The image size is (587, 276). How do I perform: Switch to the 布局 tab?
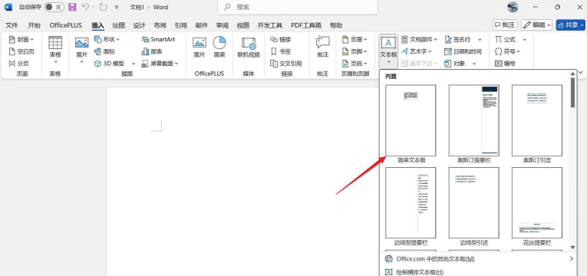coord(160,25)
